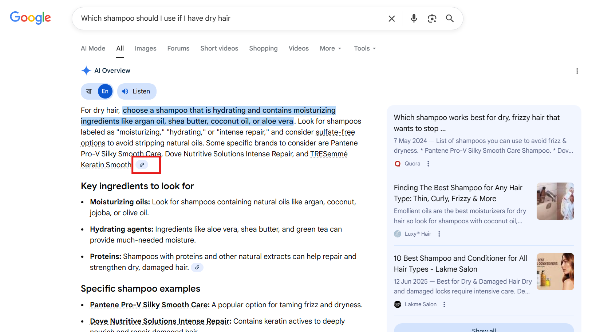Click the Luxy Hair article thumbnail

555,201
